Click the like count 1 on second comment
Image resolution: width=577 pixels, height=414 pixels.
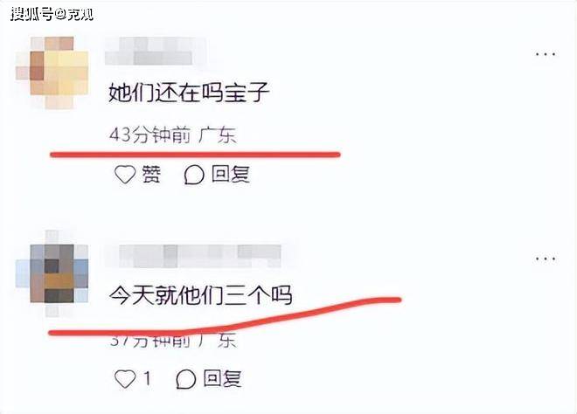(147, 378)
